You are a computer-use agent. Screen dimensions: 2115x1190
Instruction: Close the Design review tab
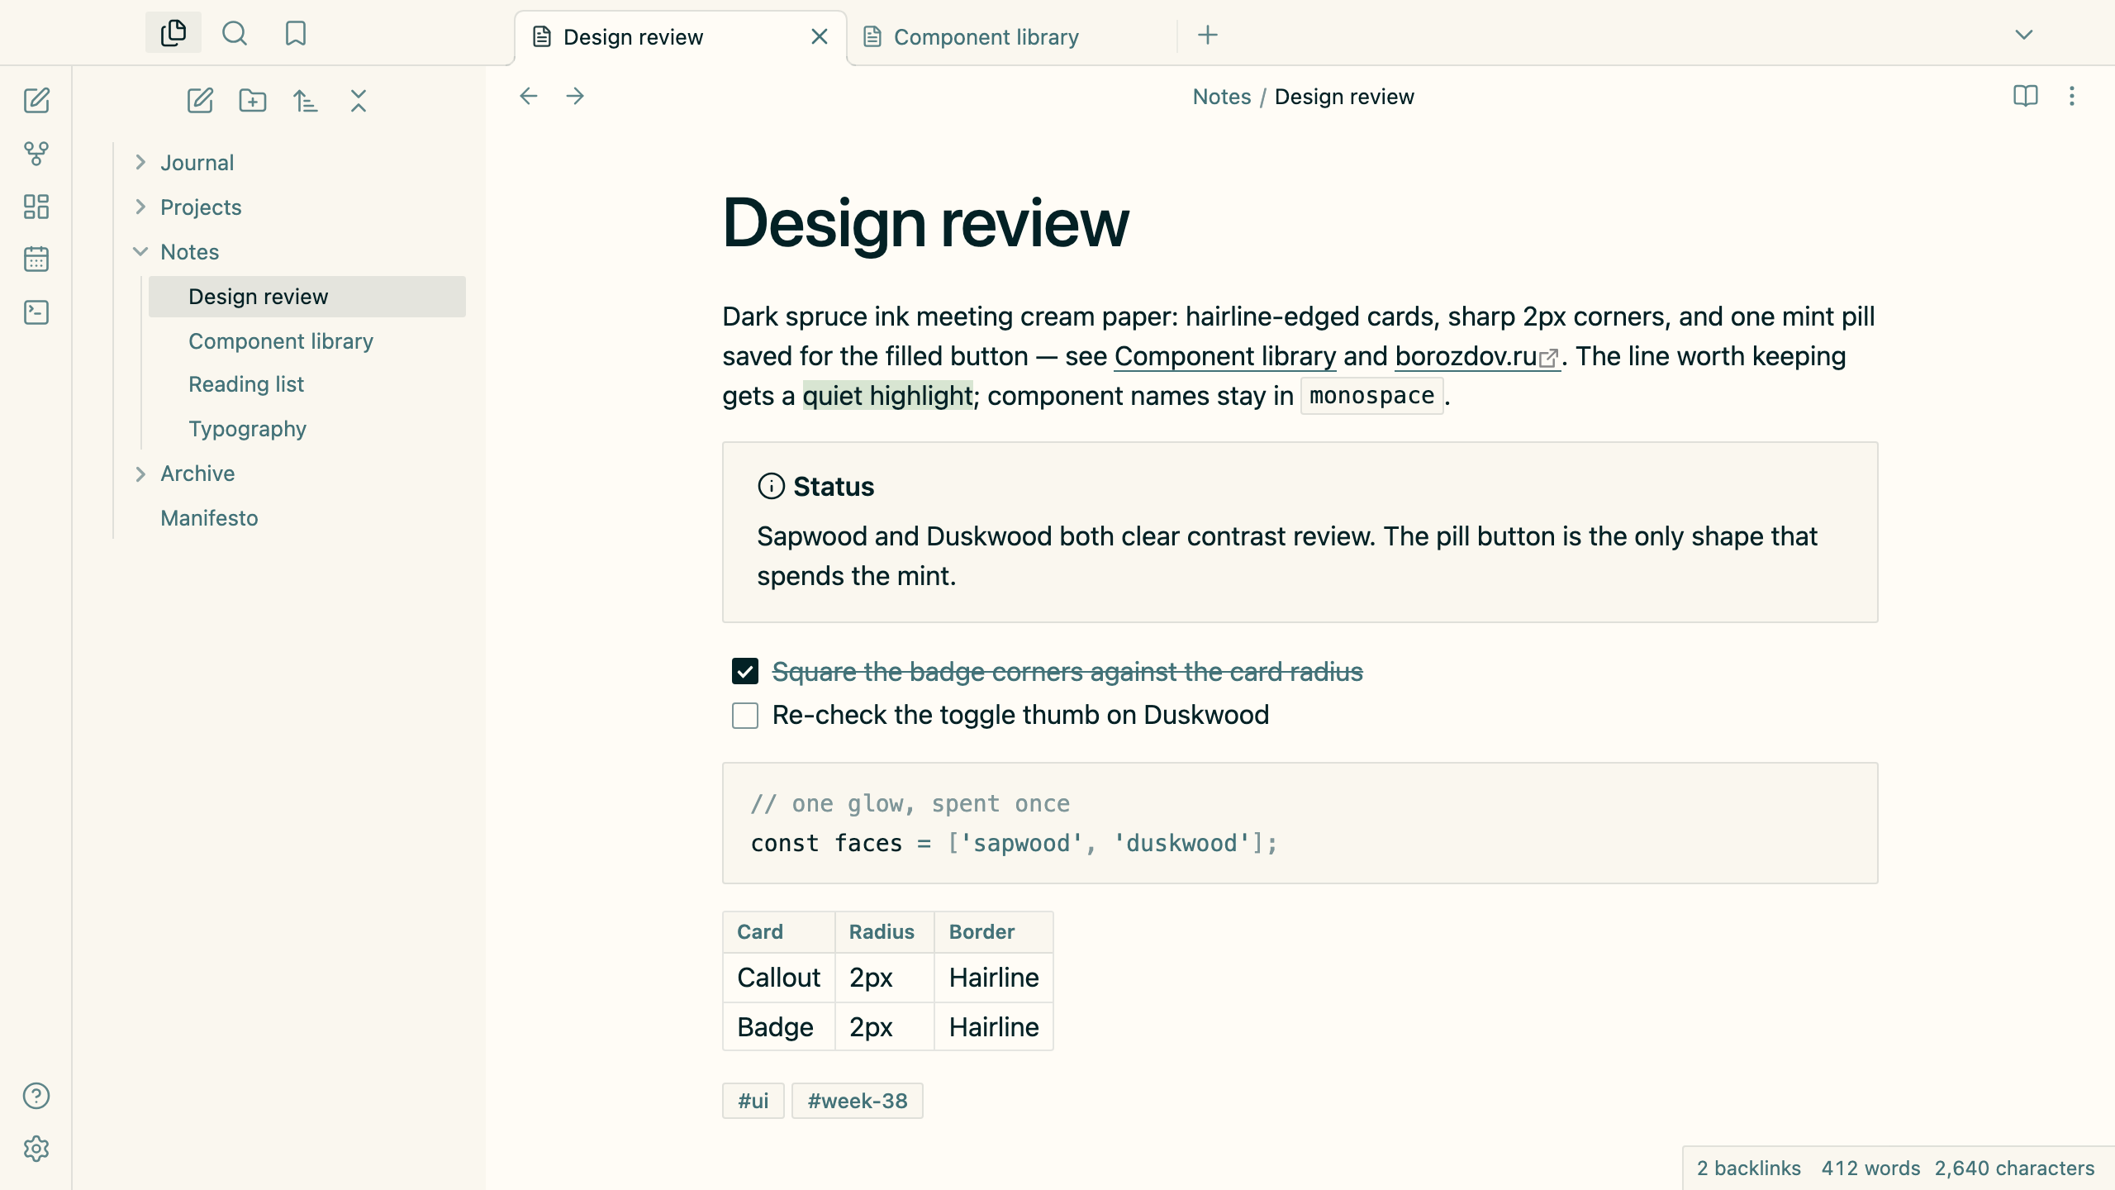tap(820, 36)
